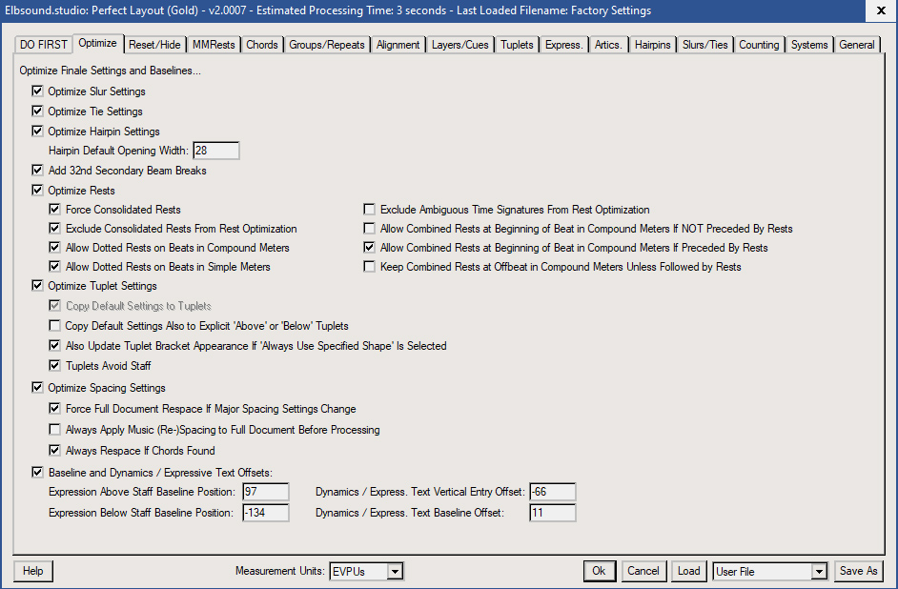The height and width of the screenshot is (589, 898).
Task: Switch to the DO FIRST tab
Action: 44,45
